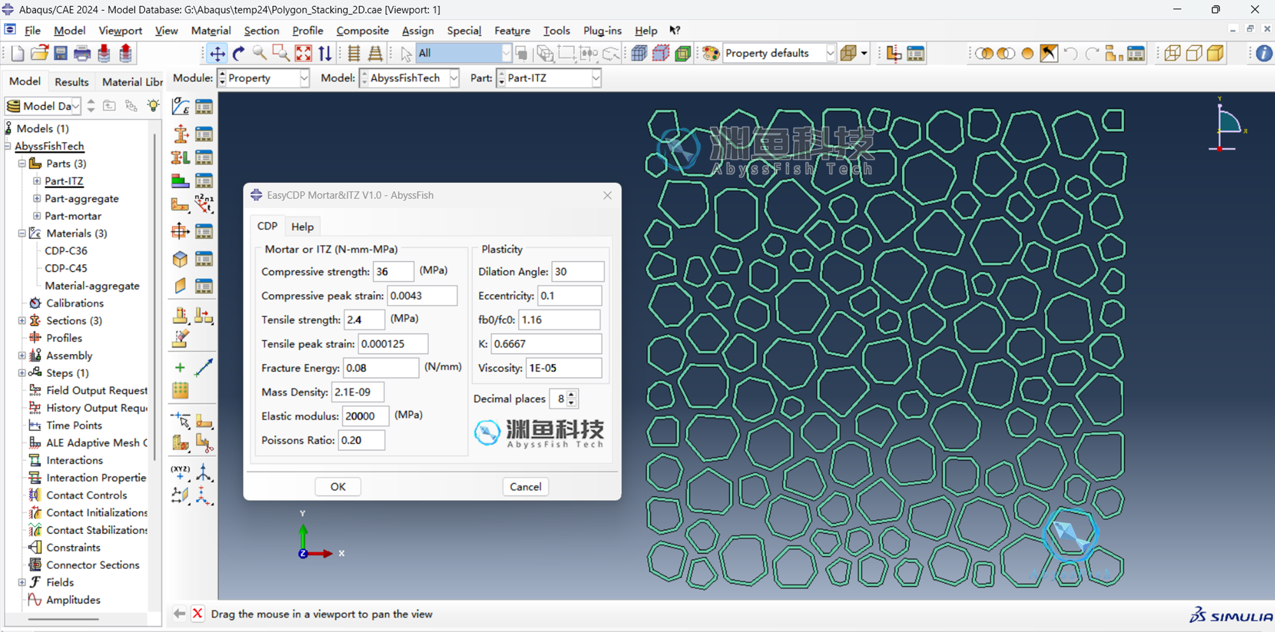Click the model tree lightbulb icon
The width and height of the screenshot is (1275, 632).
tap(153, 106)
